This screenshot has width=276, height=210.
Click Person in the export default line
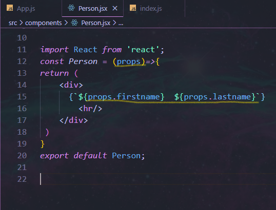126,156
